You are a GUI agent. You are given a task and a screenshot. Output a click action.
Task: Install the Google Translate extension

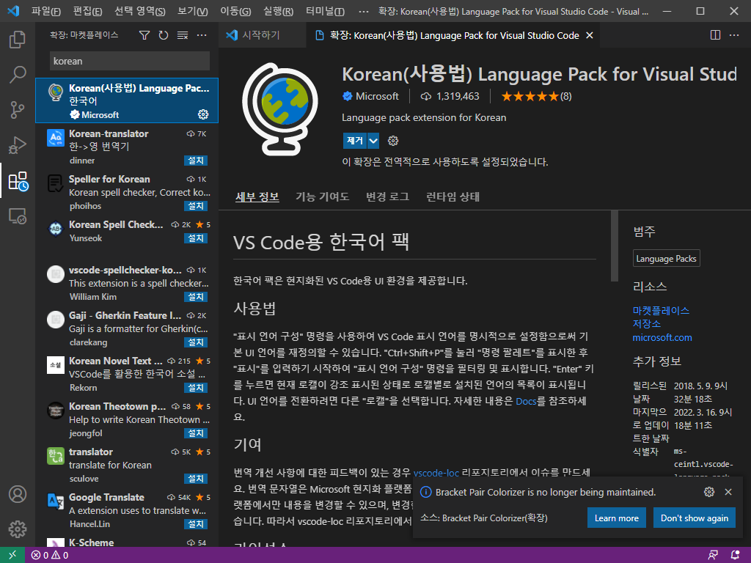(x=196, y=524)
